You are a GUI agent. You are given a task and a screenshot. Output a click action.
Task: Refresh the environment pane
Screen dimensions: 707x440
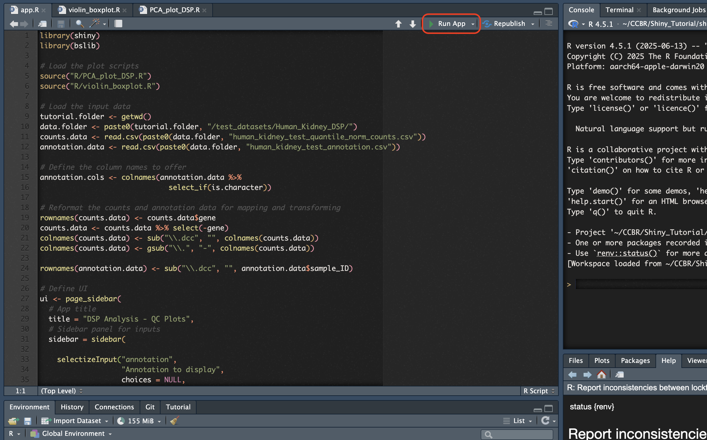545,421
